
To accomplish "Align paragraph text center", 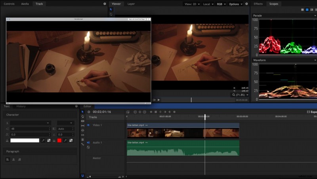I will 13,160.
